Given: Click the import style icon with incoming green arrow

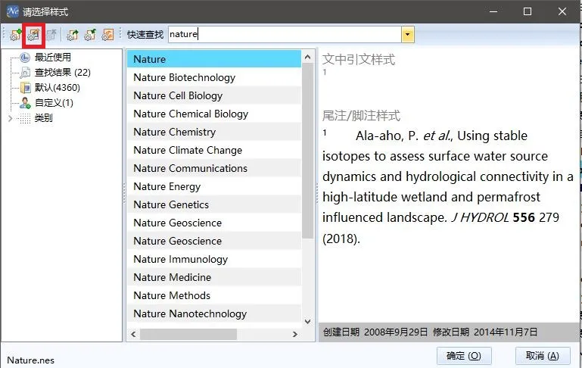Looking at the screenshot, I should click(x=90, y=35).
